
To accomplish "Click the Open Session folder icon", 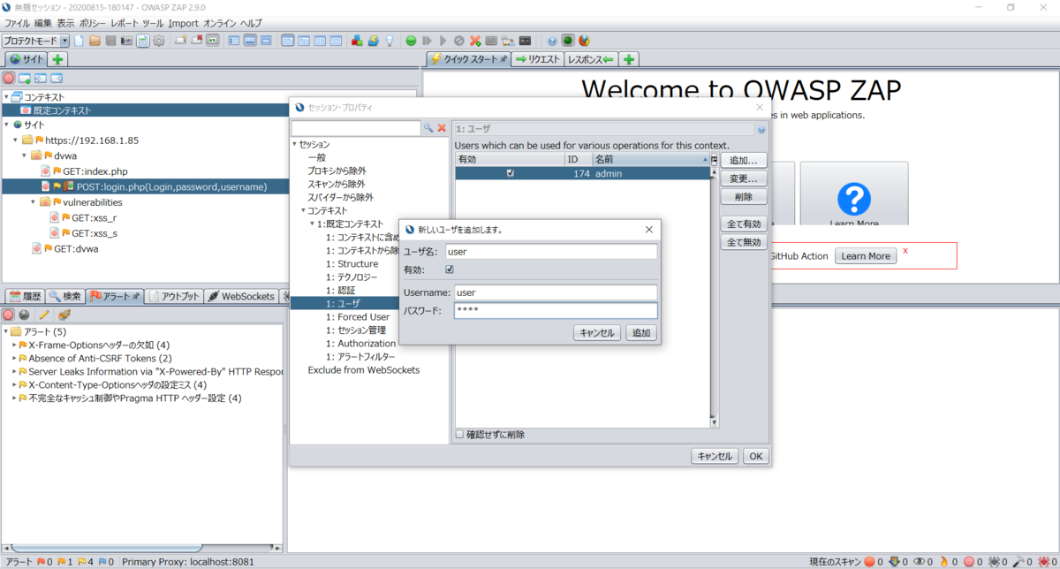I will 95,41.
